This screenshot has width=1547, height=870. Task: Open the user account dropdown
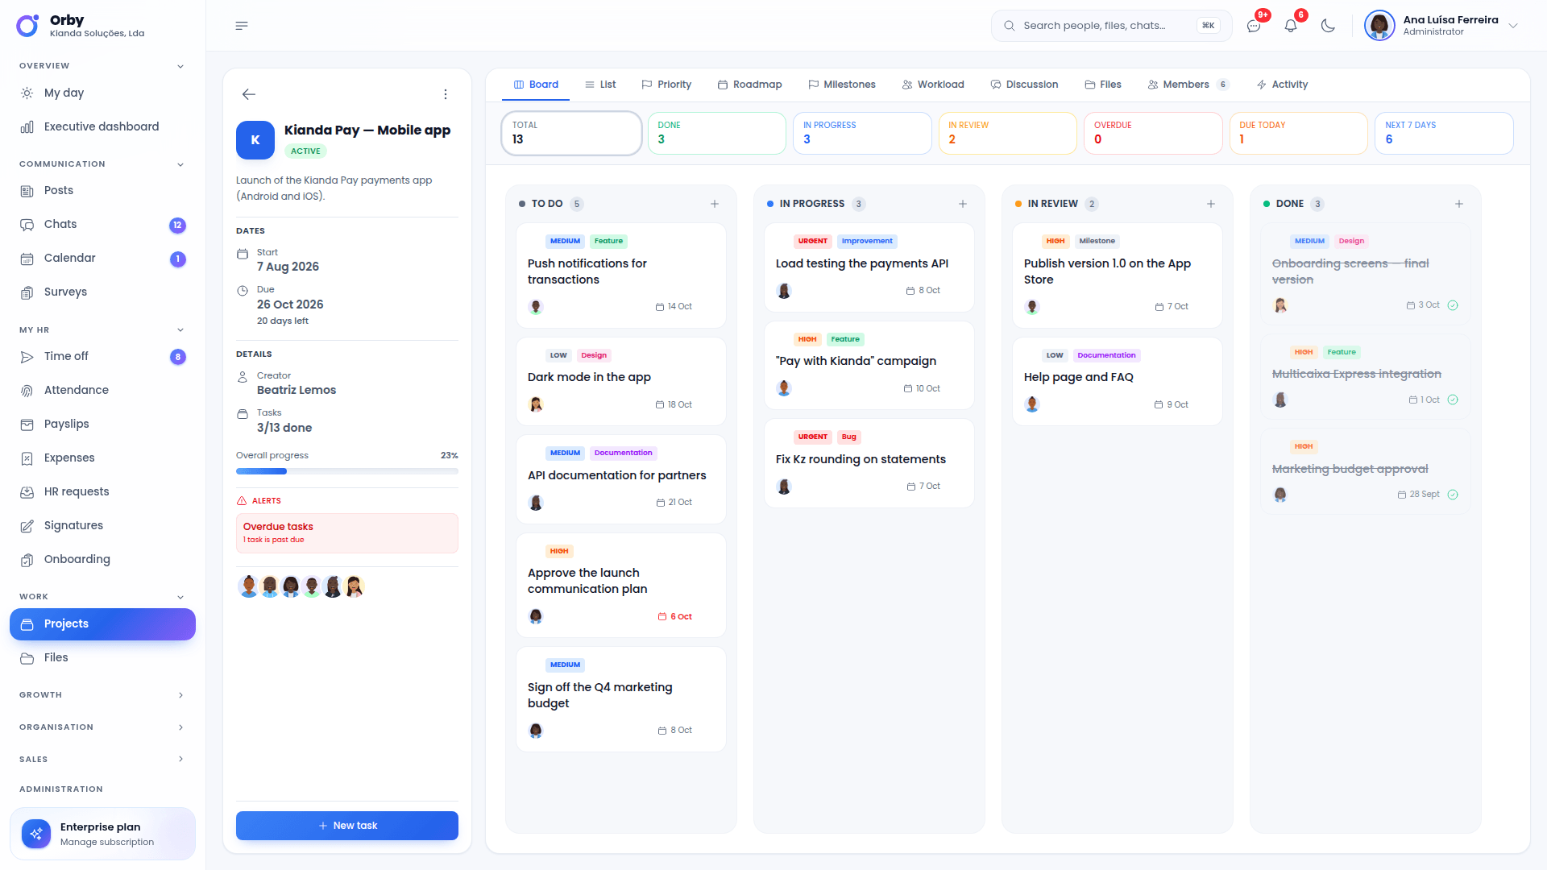pyautogui.click(x=1441, y=26)
